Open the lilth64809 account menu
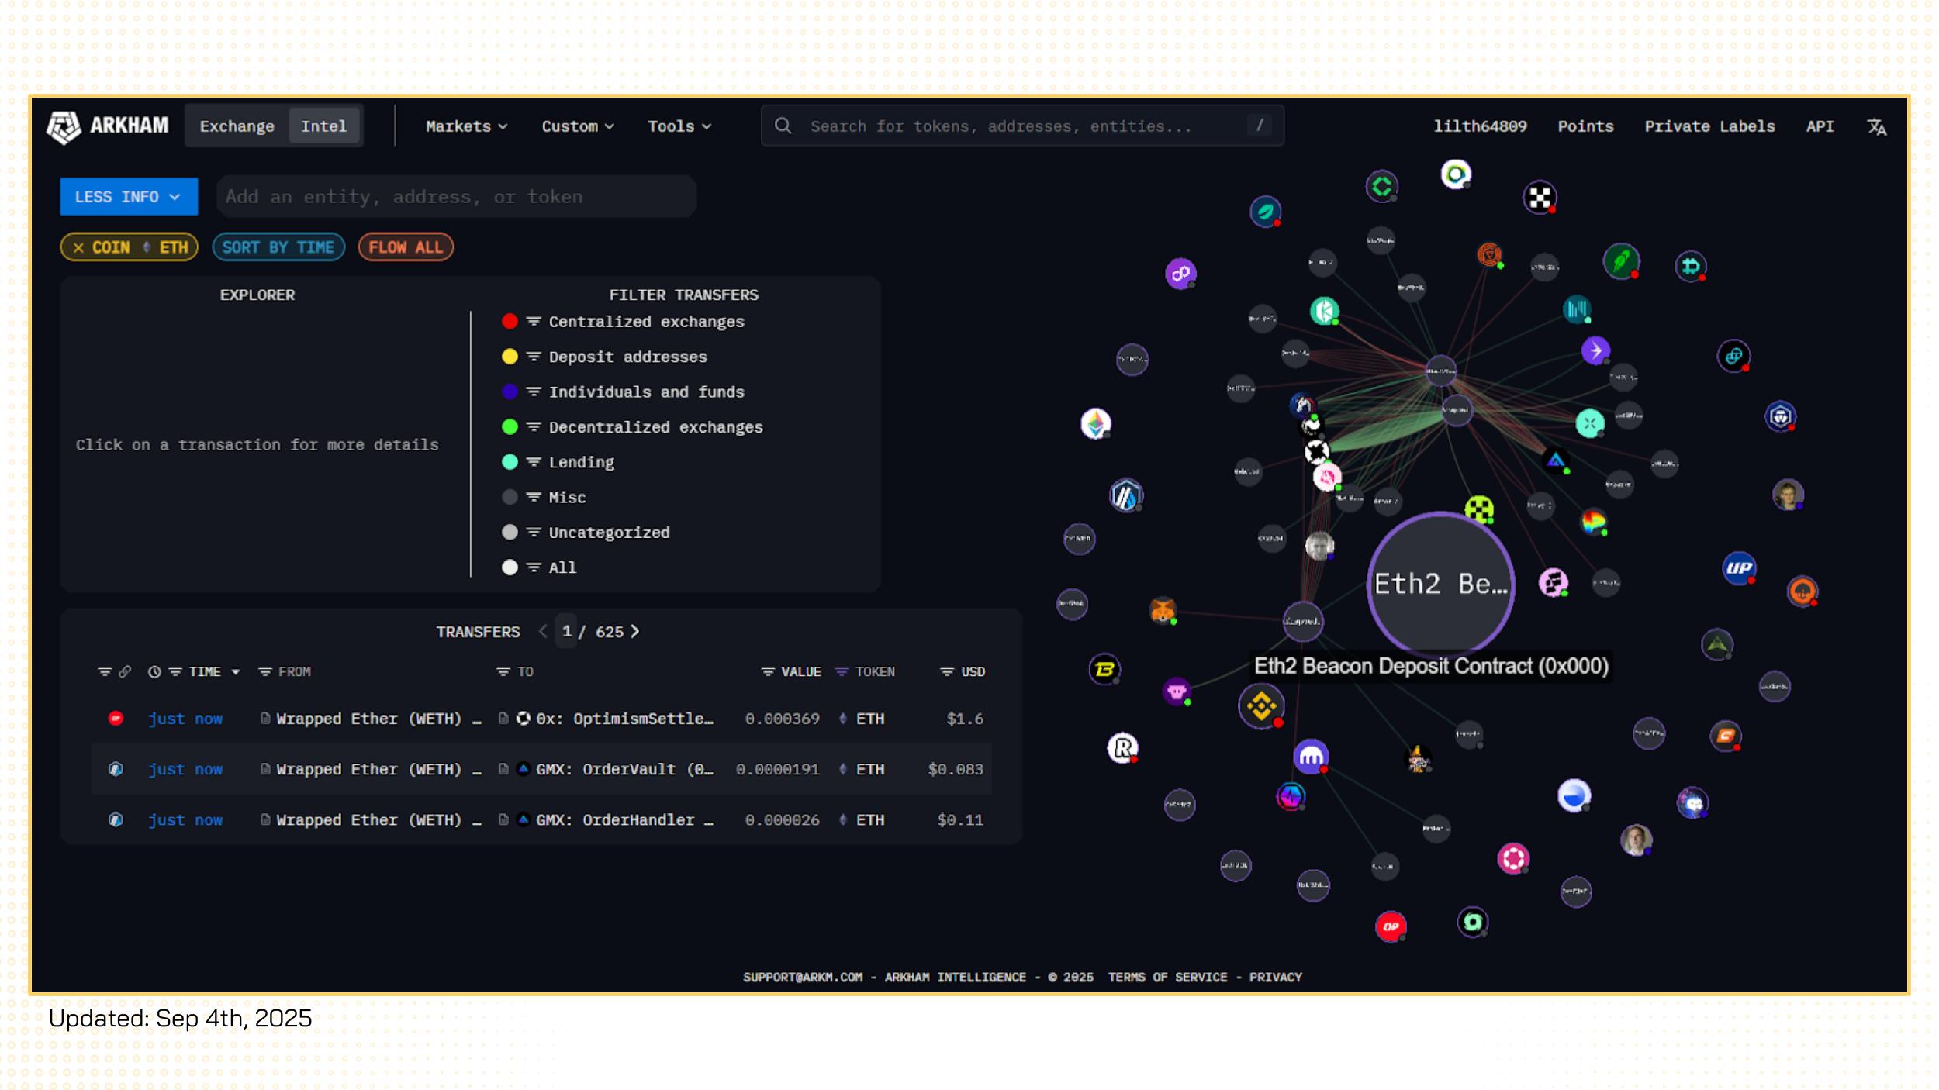This screenshot has height=1090, width=1939. 1480,126
